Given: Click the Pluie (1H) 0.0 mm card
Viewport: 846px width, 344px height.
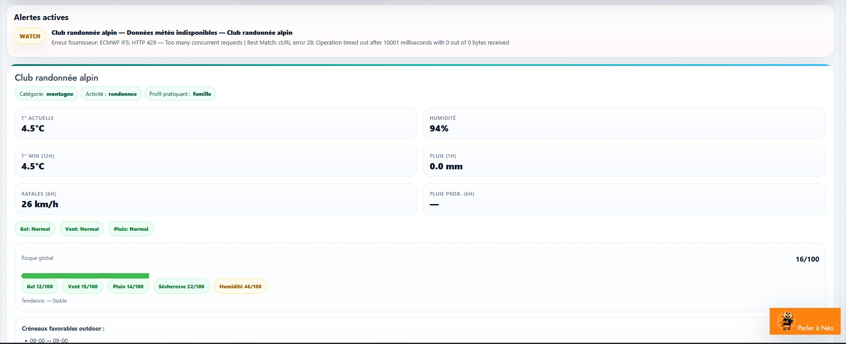Looking at the screenshot, I should [624, 161].
